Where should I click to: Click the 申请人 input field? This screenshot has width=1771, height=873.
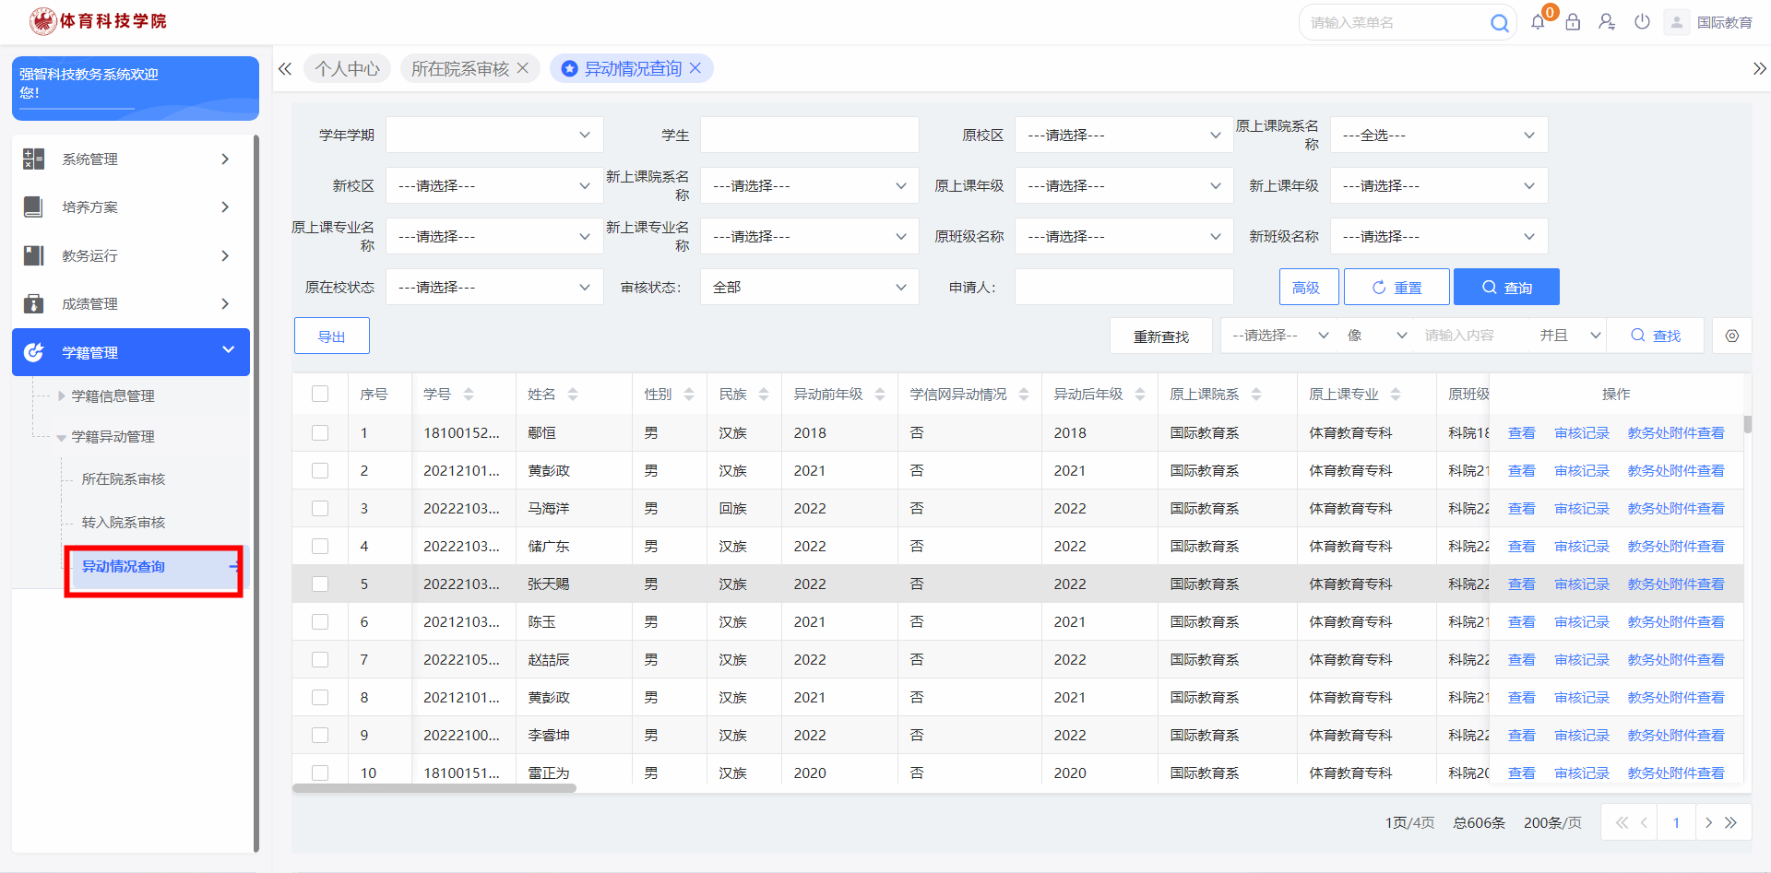(x=1123, y=288)
